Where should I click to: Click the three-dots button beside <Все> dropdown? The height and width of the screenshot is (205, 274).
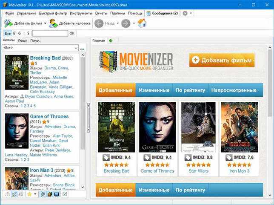pos(82,48)
